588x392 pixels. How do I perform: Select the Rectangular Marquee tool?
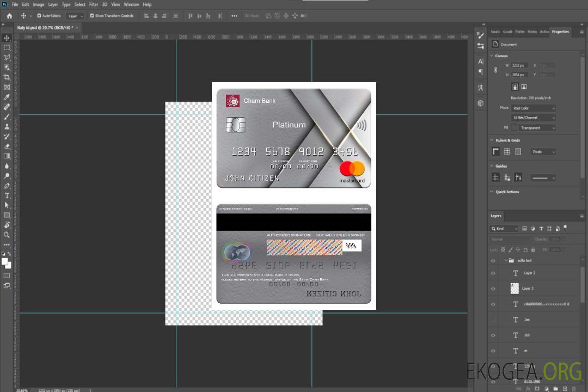7,48
